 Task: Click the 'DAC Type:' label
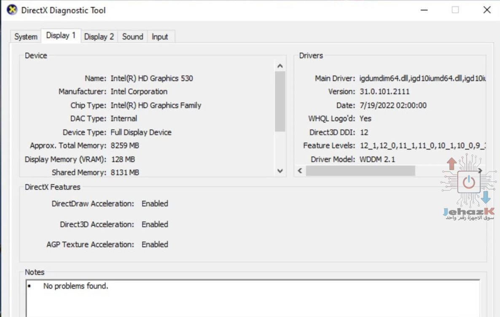click(x=88, y=118)
